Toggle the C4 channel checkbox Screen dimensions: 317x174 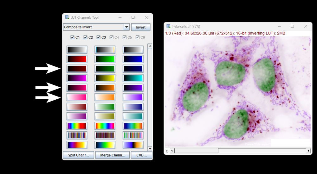pyautogui.click(x=111, y=37)
